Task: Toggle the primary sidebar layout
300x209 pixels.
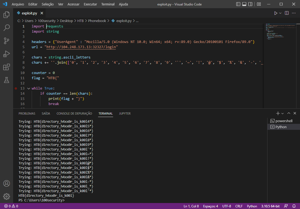Action: click(238, 4)
